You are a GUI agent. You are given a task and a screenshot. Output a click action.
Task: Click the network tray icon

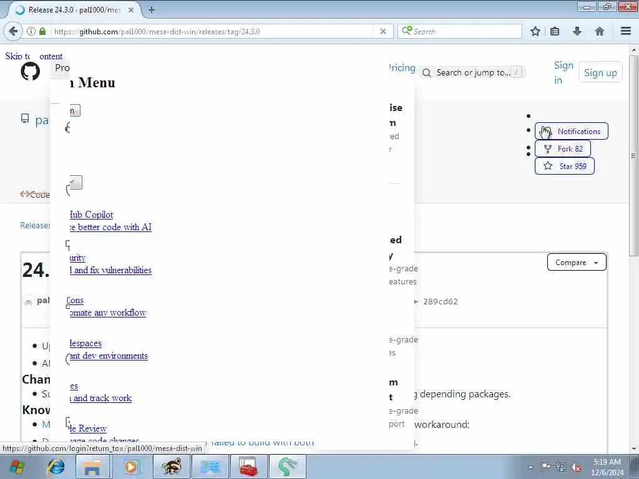click(x=561, y=467)
